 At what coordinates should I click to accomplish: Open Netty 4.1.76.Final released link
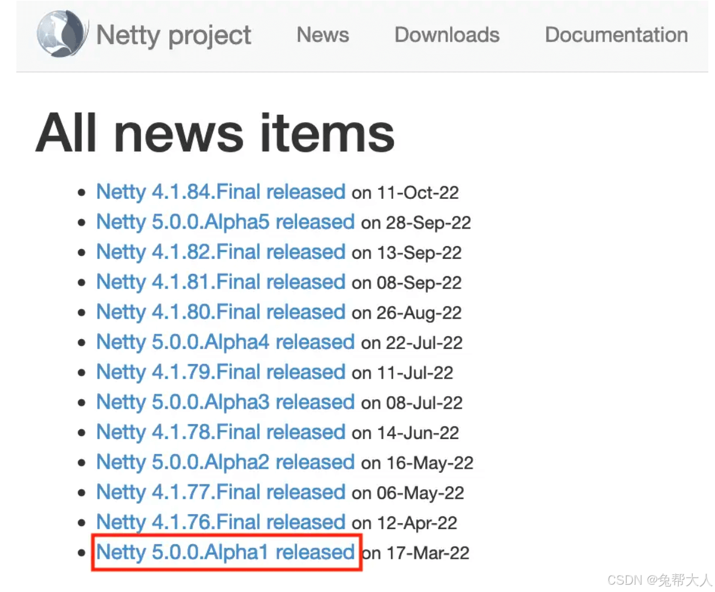click(221, 522)
